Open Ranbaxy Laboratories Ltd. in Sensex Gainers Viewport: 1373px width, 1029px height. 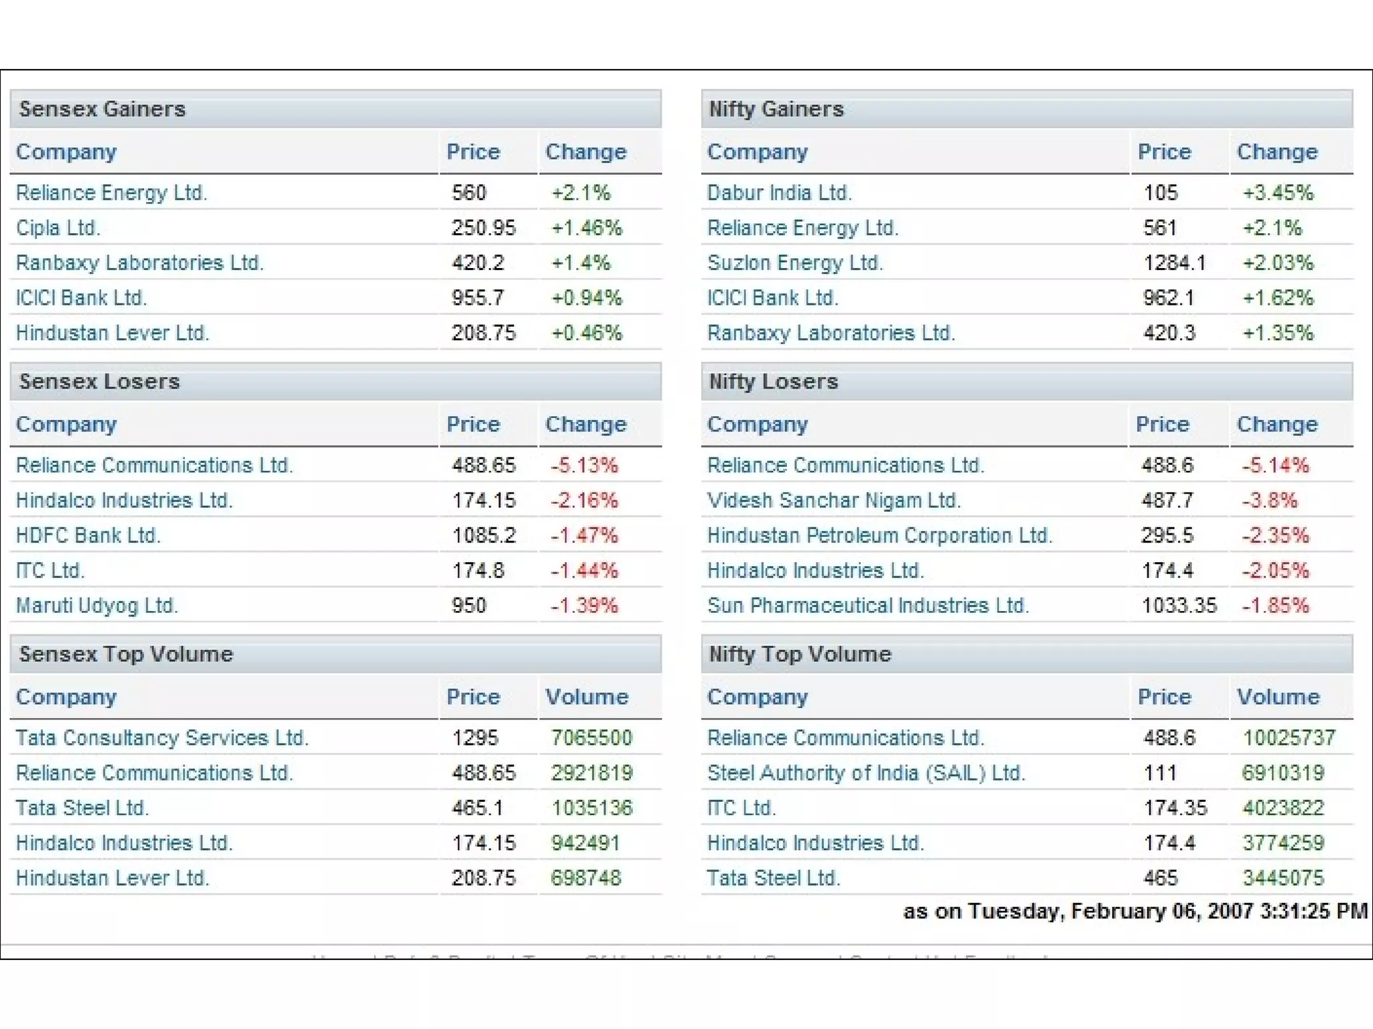(x=139, y=263)
